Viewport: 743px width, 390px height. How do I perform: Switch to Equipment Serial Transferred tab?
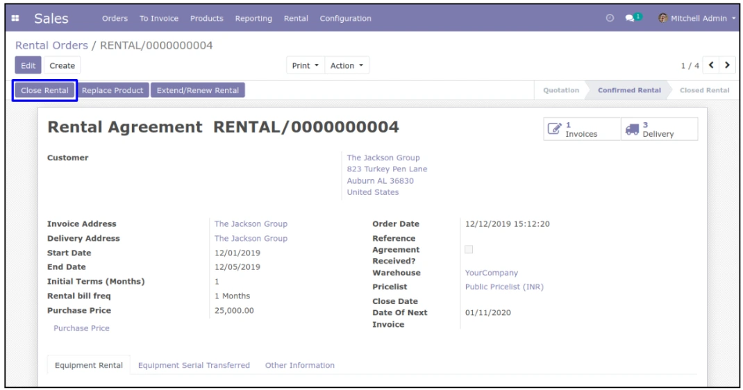pyautogui.click(x=194, y=365)
